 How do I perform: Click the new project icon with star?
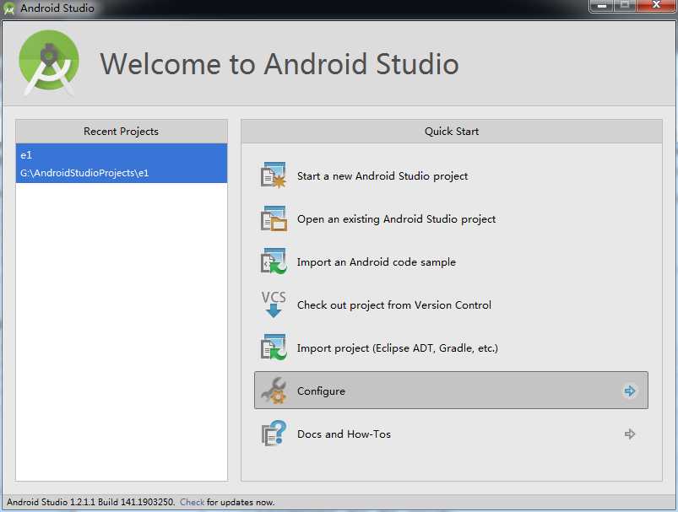tap(274, 175)
